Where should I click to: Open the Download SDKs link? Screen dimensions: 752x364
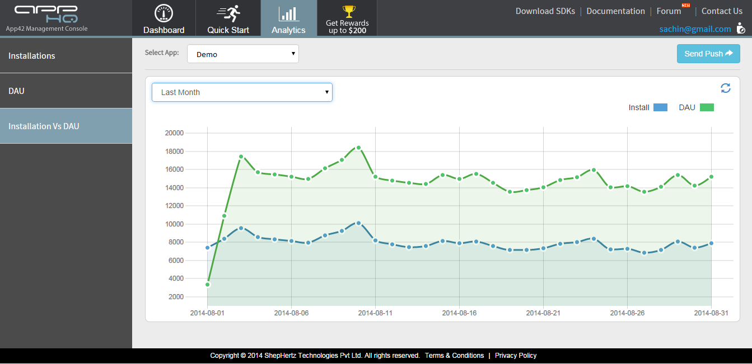tap(545, 11)
